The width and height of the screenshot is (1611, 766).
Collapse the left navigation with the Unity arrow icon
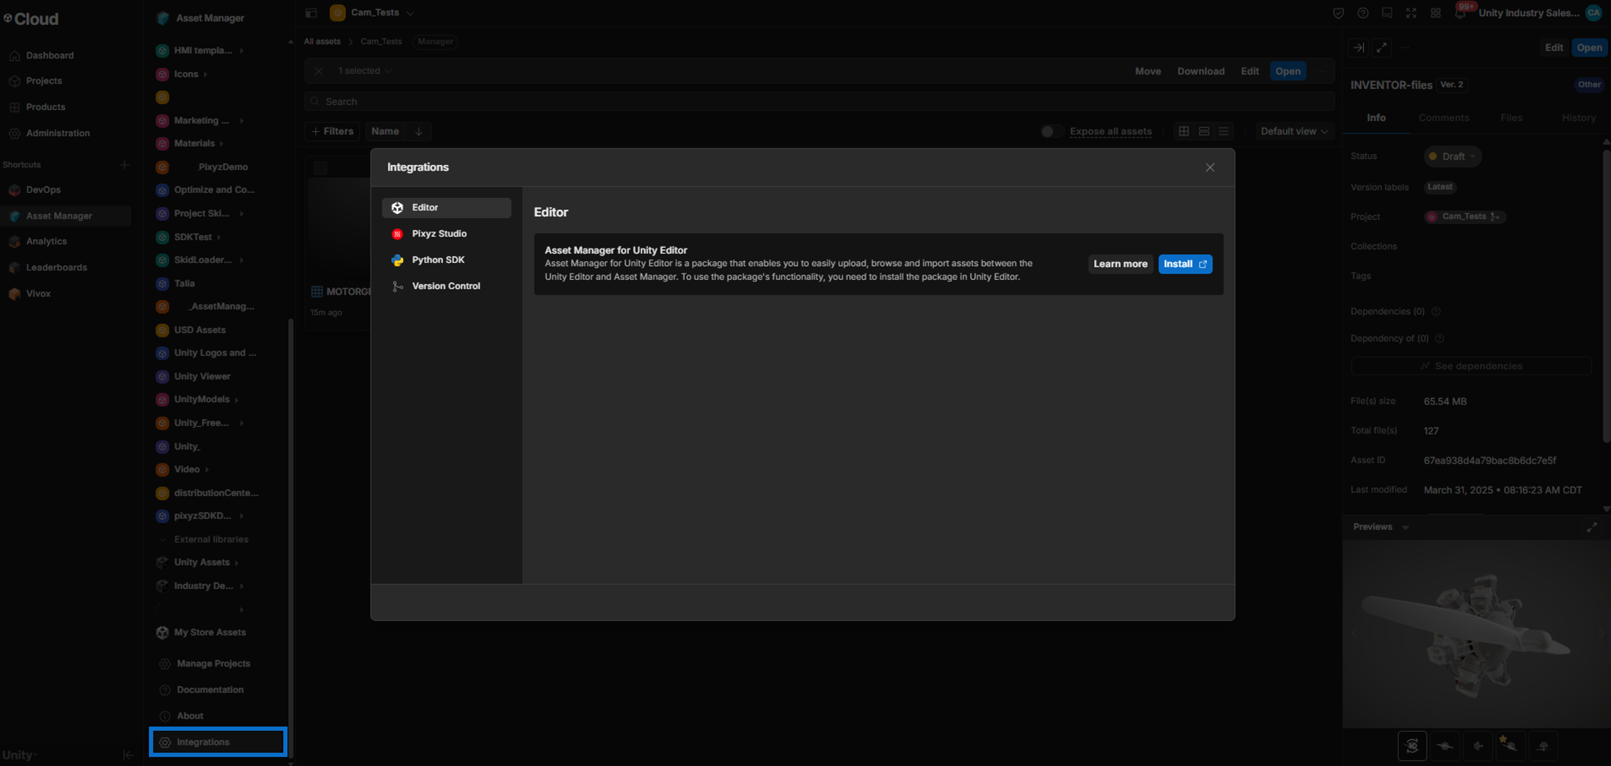128,755
